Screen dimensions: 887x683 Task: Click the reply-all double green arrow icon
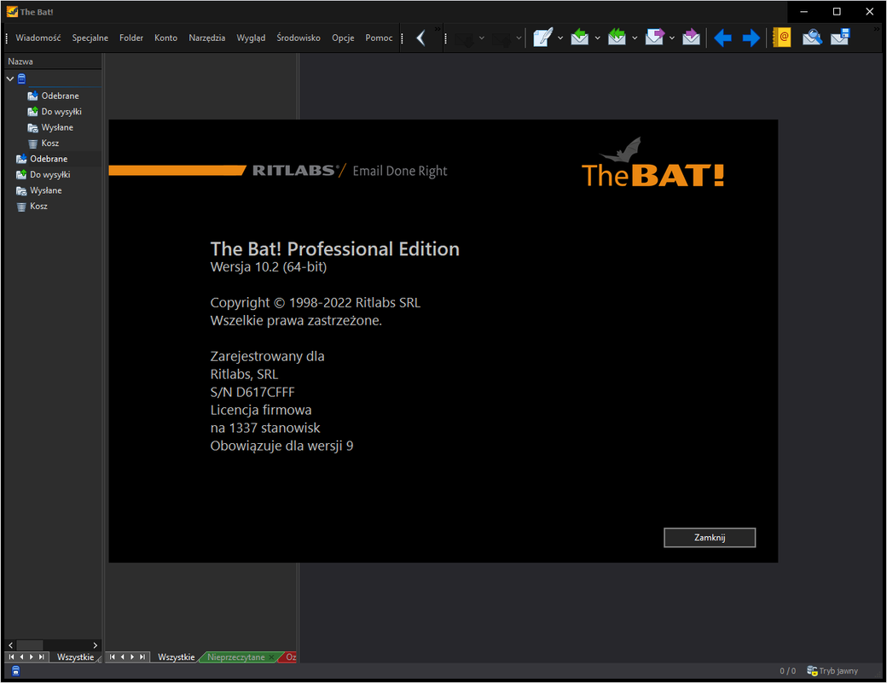coord(617,38)
